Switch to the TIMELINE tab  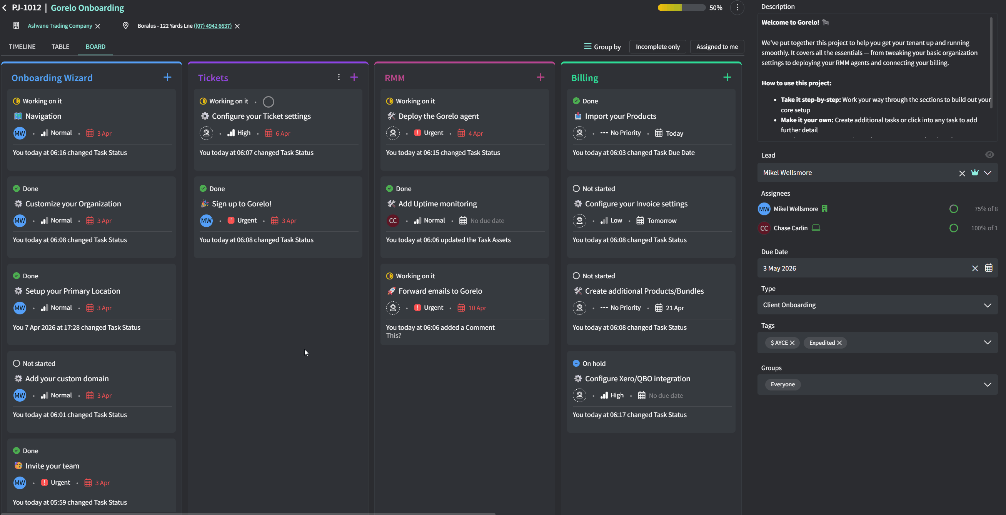click(x=22, y=47)
